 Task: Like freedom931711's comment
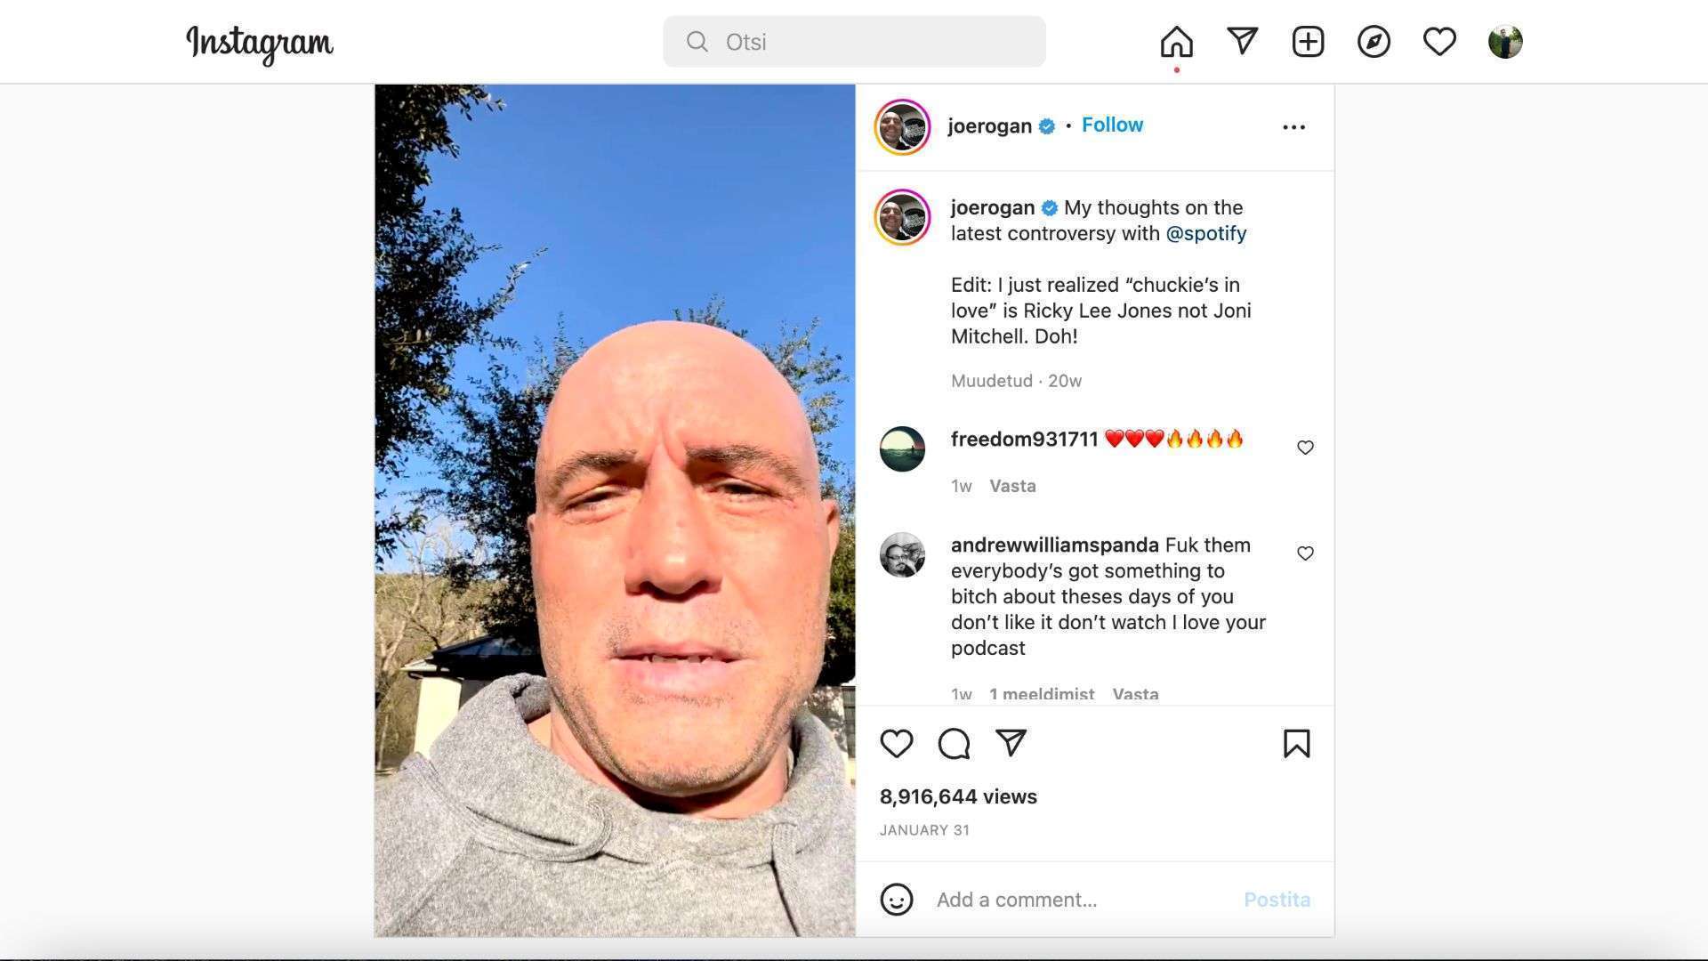[1305, 448]
